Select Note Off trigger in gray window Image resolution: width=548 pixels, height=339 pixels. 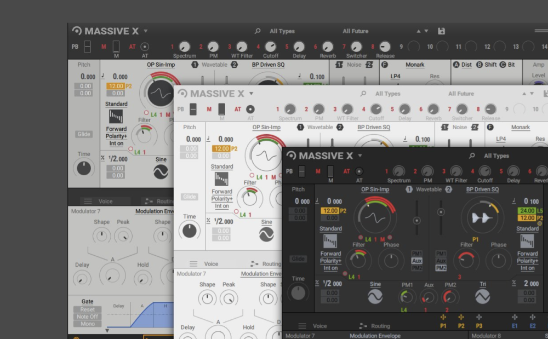pos(87,317)
